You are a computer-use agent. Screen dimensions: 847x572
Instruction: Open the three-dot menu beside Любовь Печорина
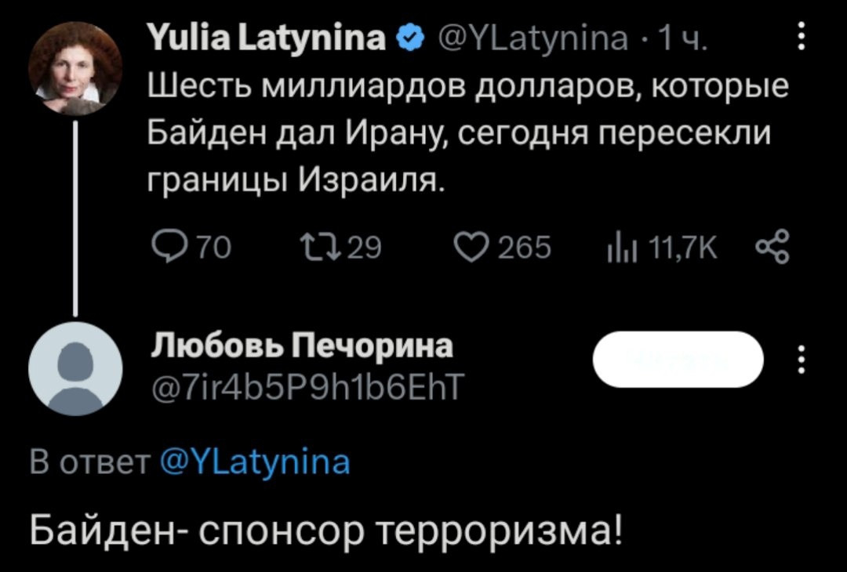click(x=799, y=360)
